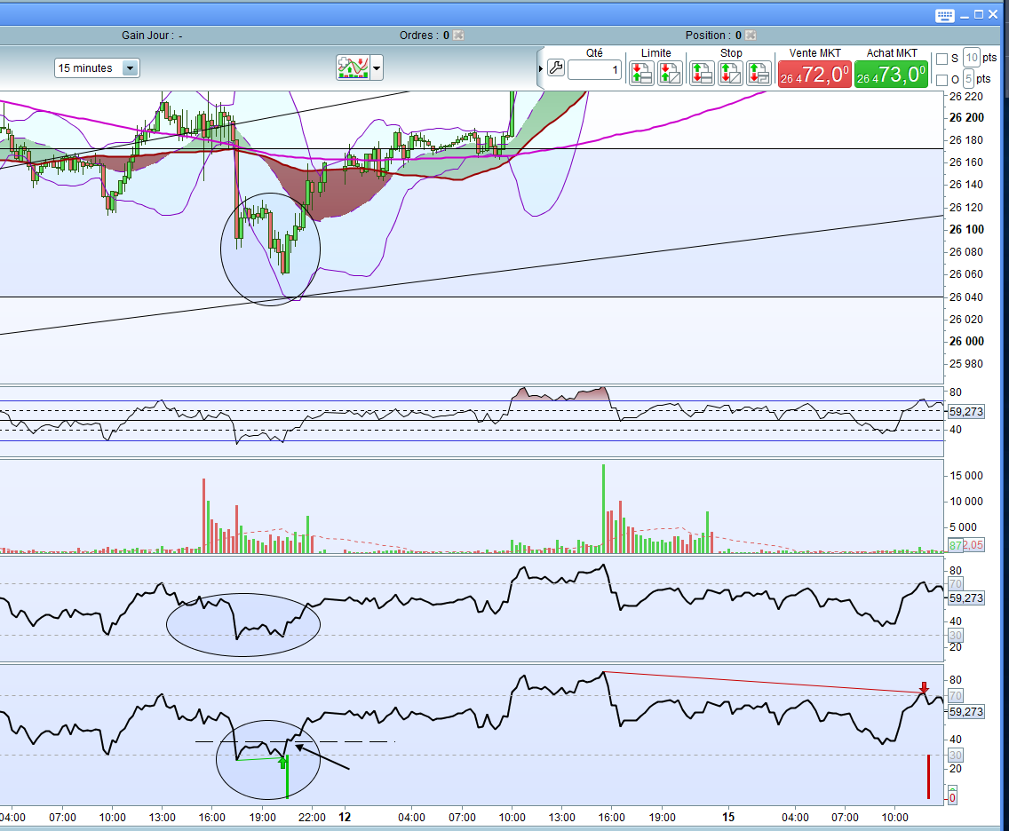The height and width of the screenshot is (831, 1009).
Task: Click the Gain Jour label
Action: [x=152, y=36]
